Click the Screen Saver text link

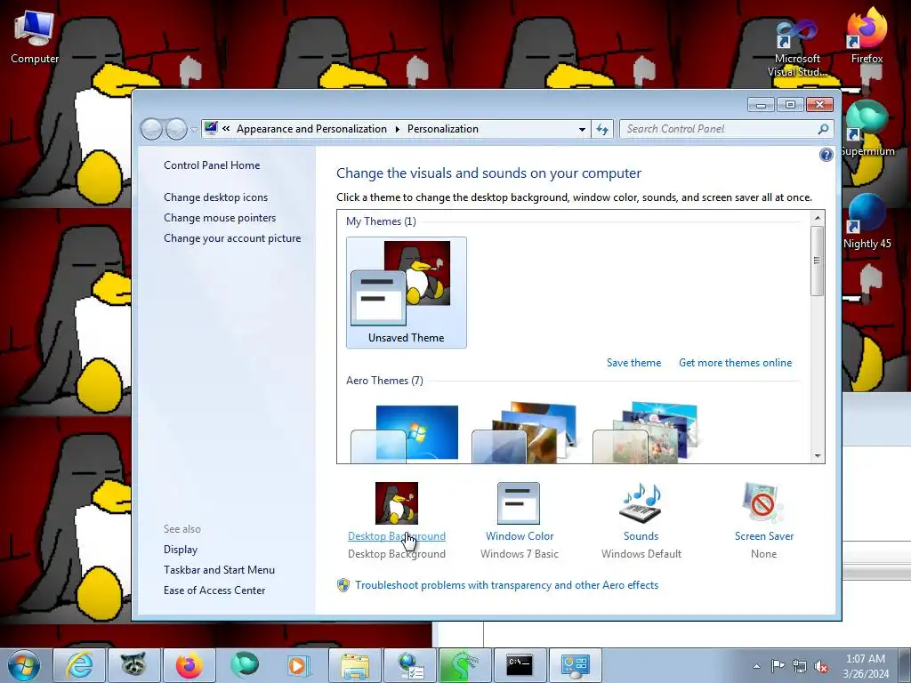(x=764, y=536)
